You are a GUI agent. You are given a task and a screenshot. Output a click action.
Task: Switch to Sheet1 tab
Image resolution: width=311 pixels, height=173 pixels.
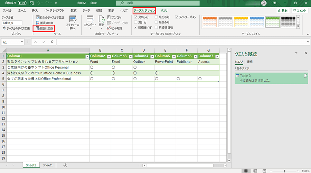(48, 165)
